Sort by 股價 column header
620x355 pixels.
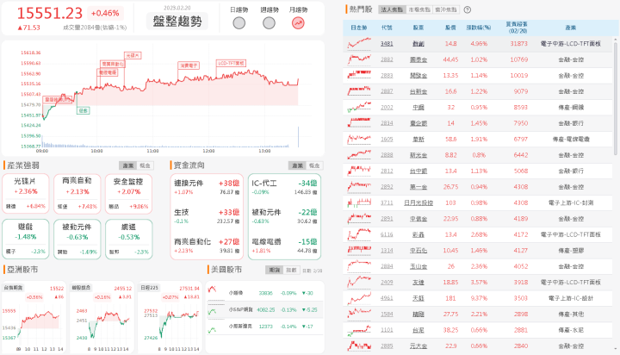coord(450,28)
